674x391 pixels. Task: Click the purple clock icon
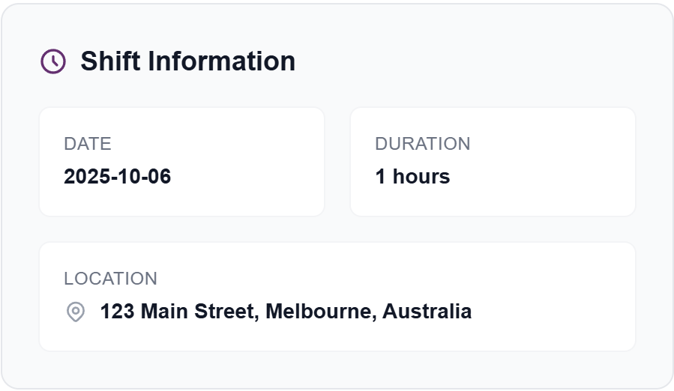[x=53, y=61]
